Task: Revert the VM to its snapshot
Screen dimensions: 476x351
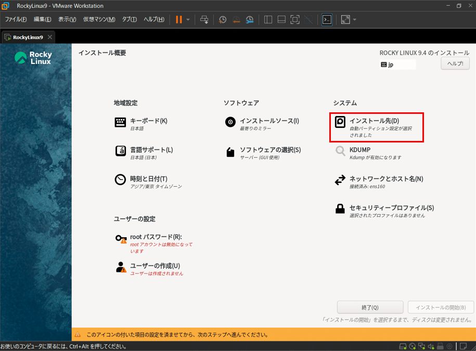Action: (x=236, y=19)
